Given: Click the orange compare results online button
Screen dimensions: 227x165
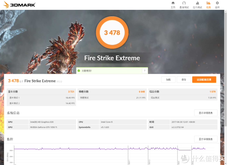Looking at the screenshot, I should [204, 80].
